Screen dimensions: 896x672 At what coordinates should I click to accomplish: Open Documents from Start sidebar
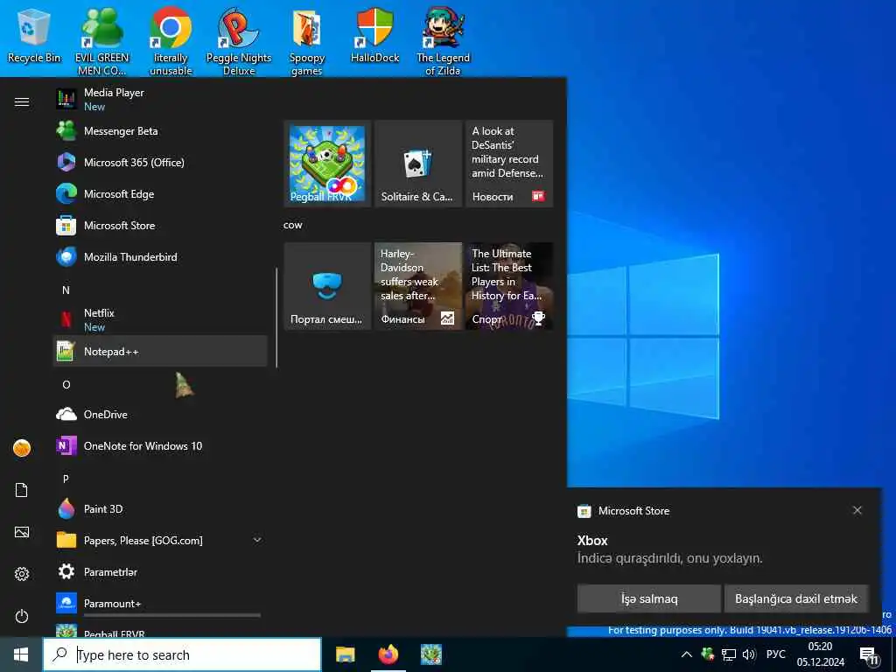[22, 490]
